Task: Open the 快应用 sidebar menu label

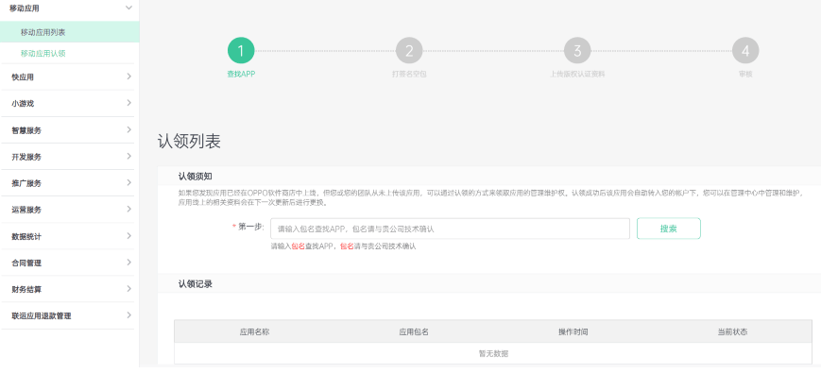Action: [x=23, y=76]
